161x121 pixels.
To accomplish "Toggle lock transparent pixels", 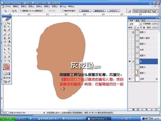I will (135, 28).
